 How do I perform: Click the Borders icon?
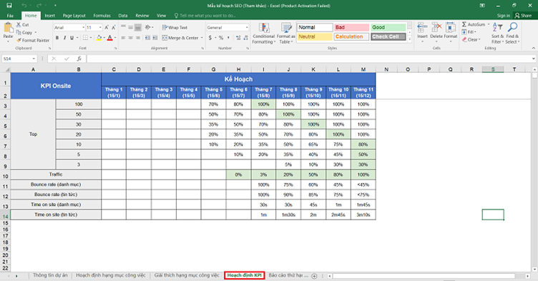pos(85,38)
